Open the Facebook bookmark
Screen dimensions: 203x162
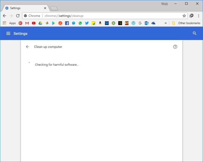point(67,23)
